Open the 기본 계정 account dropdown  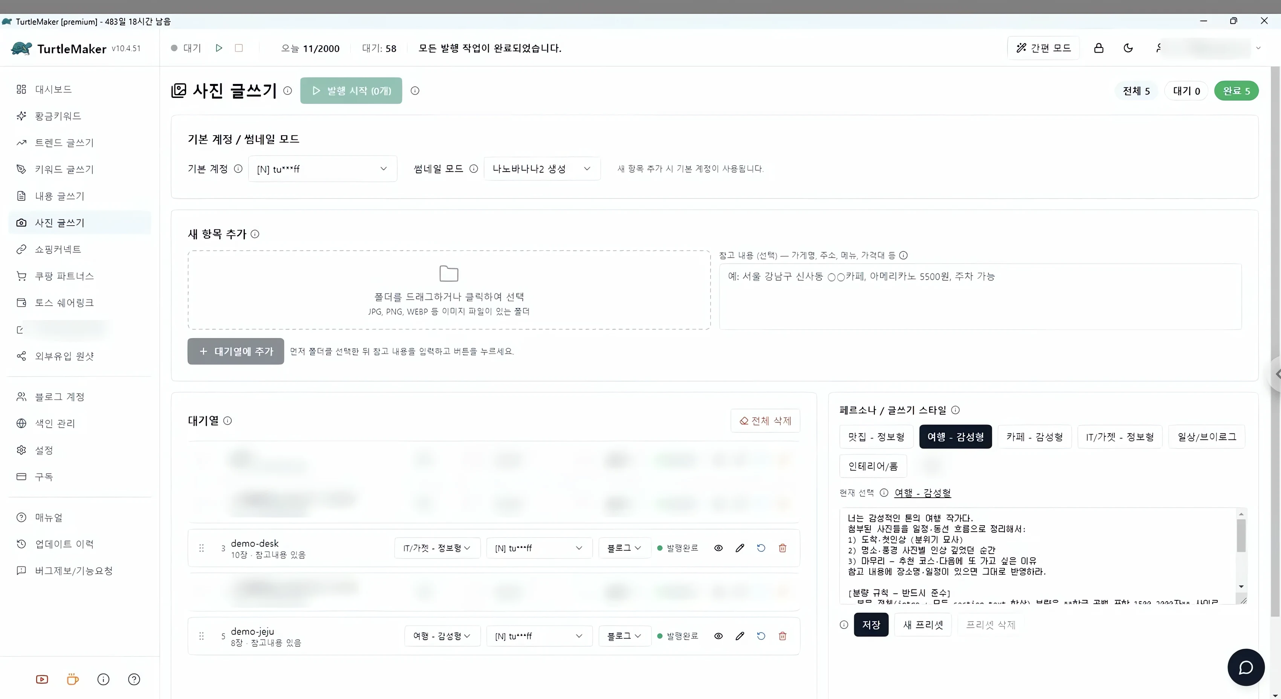click(x=322, y=168)
